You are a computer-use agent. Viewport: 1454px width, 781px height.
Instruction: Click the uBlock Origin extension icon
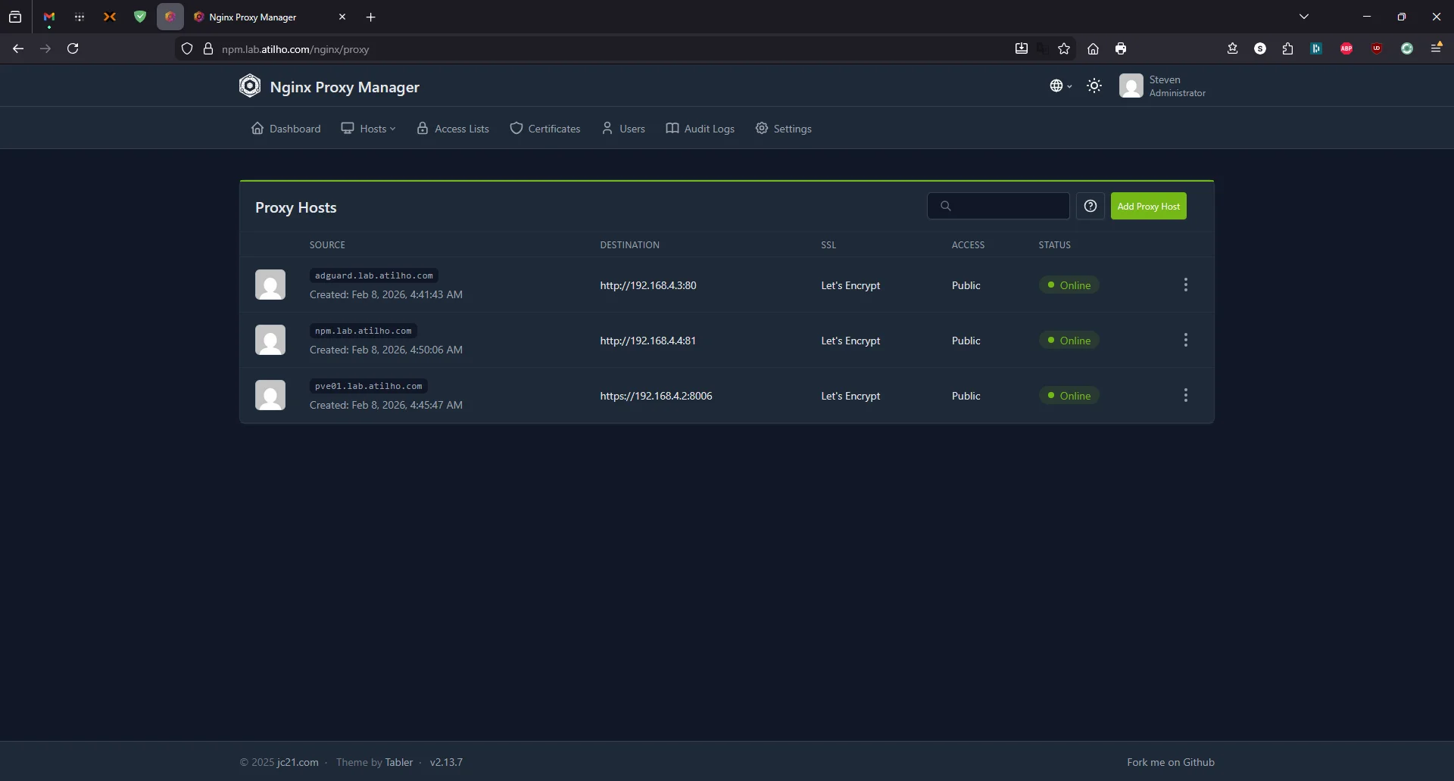(x=1377, y=48)
